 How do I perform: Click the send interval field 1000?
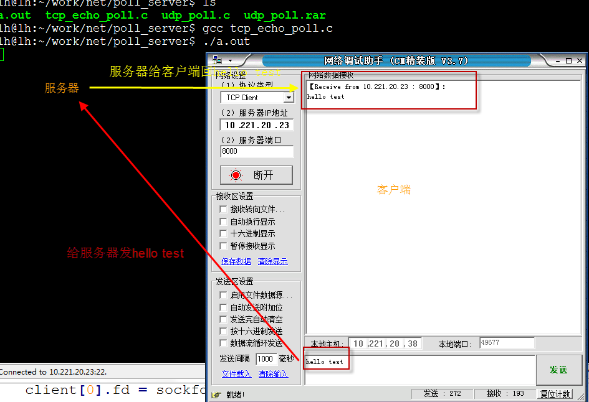coord(266,359)
